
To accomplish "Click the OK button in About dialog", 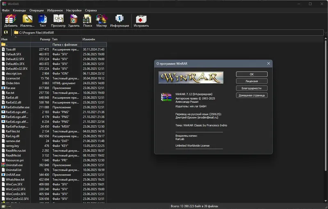I will (x=252, y=74).
